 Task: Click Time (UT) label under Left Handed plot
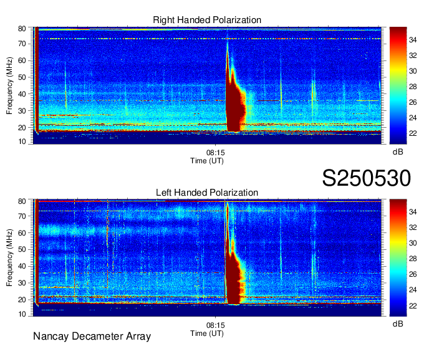(x=207, y=333)
